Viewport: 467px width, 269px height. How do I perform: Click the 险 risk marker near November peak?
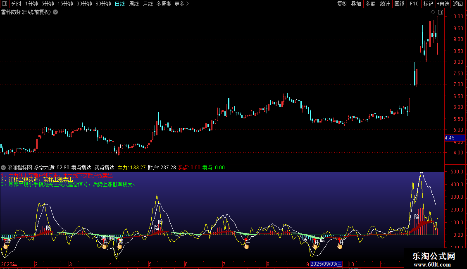pyautogui.click(x=417, y=216)
